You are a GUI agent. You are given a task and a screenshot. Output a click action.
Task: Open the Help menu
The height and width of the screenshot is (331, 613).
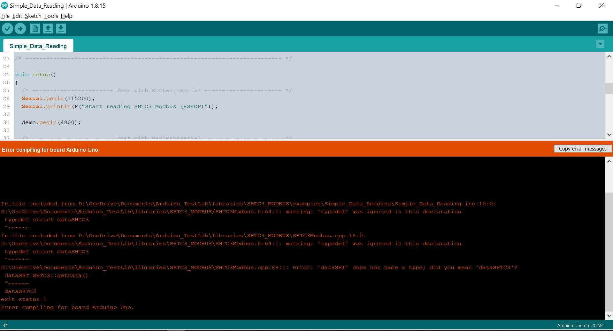point(66,16)
